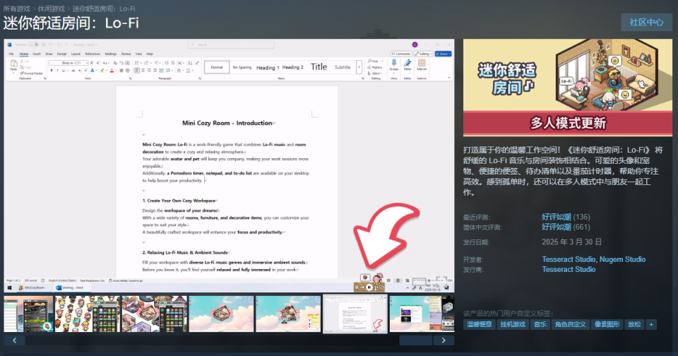Visit developer Tesseract Studio link

tap(569, 259)
